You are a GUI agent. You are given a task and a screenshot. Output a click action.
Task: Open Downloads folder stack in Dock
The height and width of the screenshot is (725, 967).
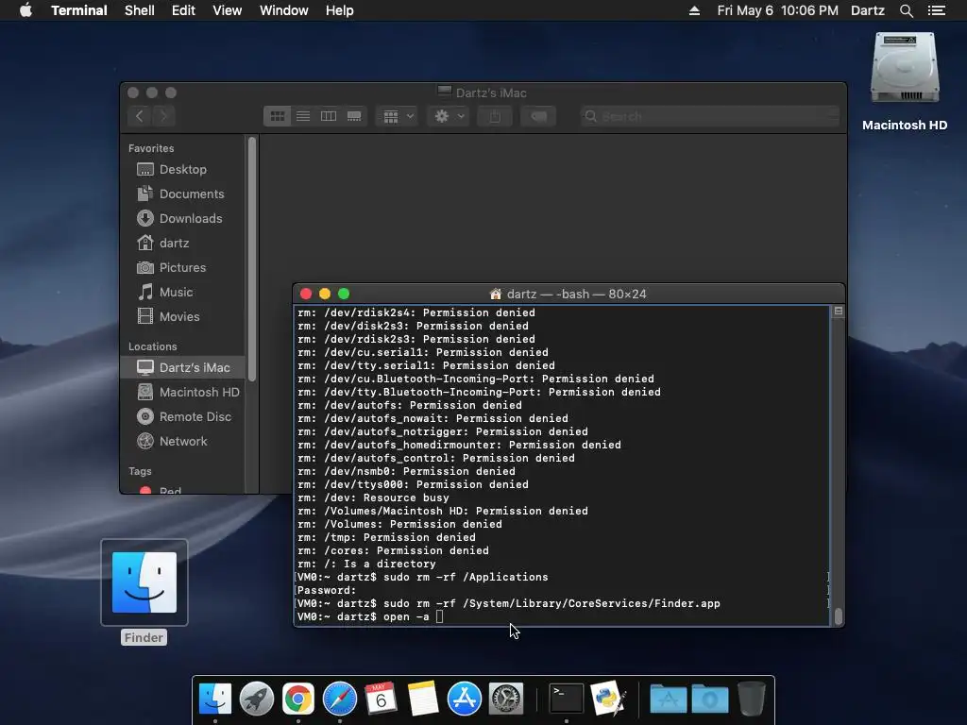(710, 699)
